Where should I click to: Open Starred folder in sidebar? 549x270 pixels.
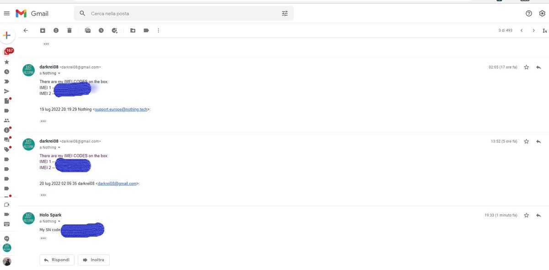coord(6,62)
